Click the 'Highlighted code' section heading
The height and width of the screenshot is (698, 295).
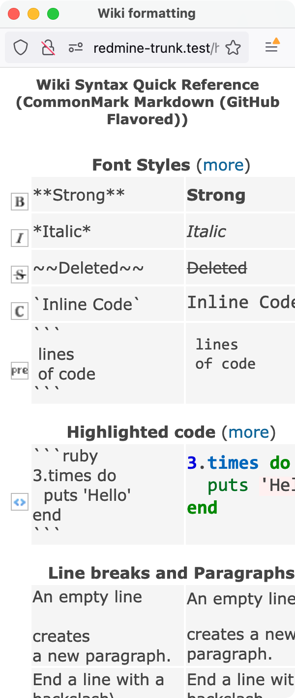coord(141,432)
